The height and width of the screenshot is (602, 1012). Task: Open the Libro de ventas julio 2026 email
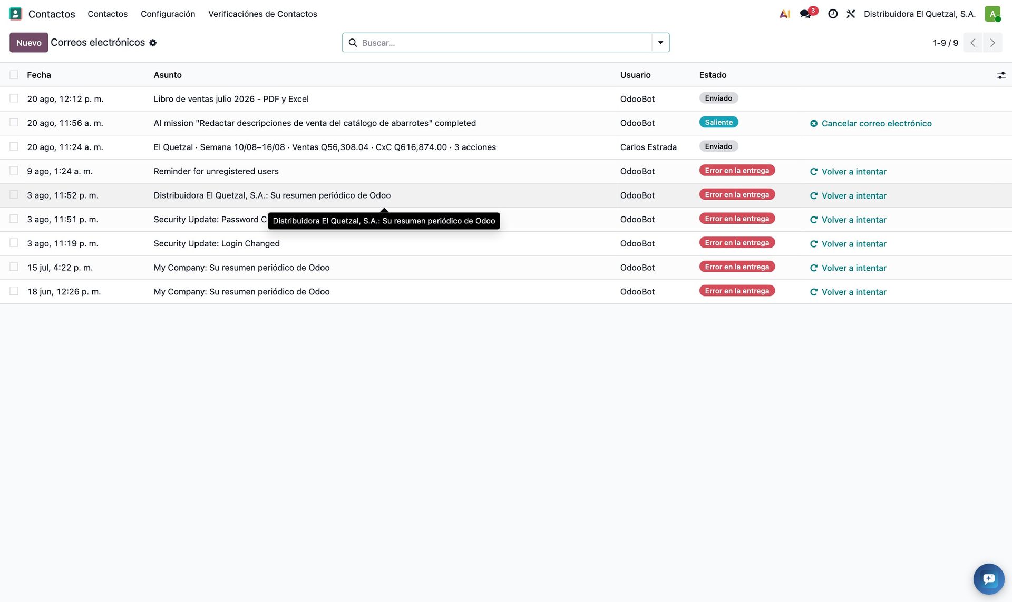tap(231, 99)
